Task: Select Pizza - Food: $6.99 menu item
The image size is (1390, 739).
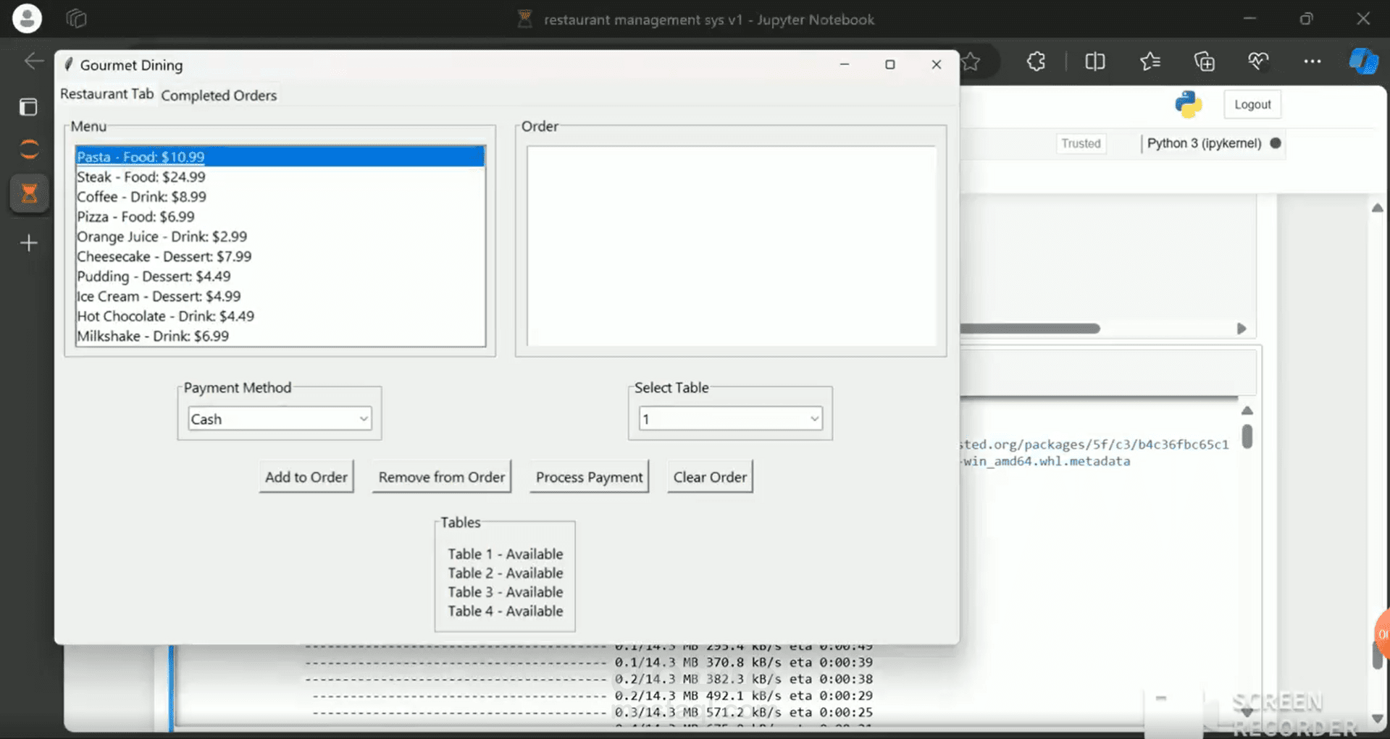Action: 280,216
